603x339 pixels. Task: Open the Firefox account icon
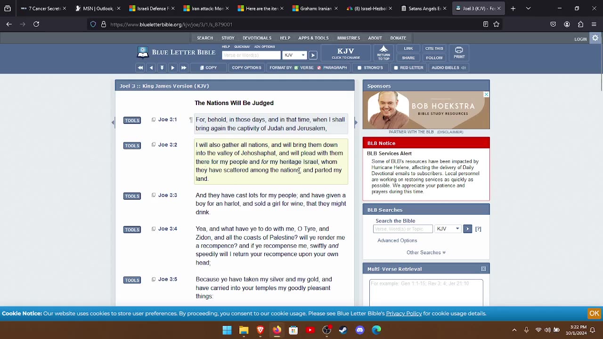567,24
